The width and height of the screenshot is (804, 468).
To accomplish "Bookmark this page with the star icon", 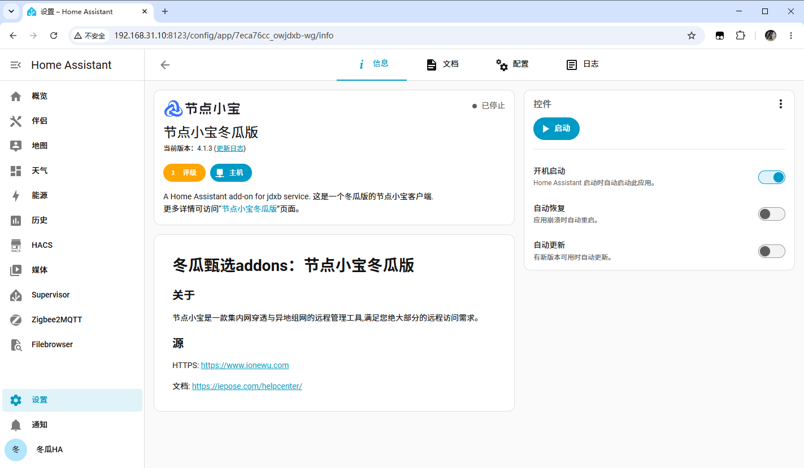I will [692, 36].
